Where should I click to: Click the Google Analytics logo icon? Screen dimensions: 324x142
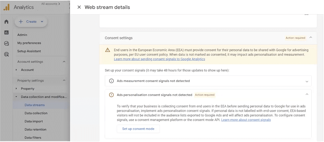[x=6, y=7]
